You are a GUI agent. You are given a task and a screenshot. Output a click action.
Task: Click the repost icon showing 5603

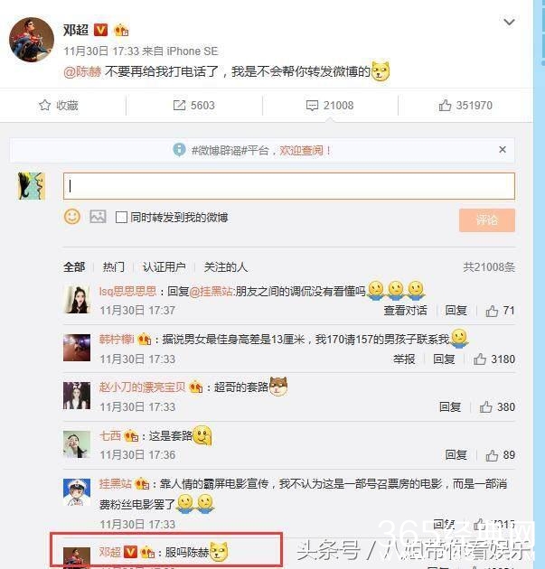click(x=179, y=106)
